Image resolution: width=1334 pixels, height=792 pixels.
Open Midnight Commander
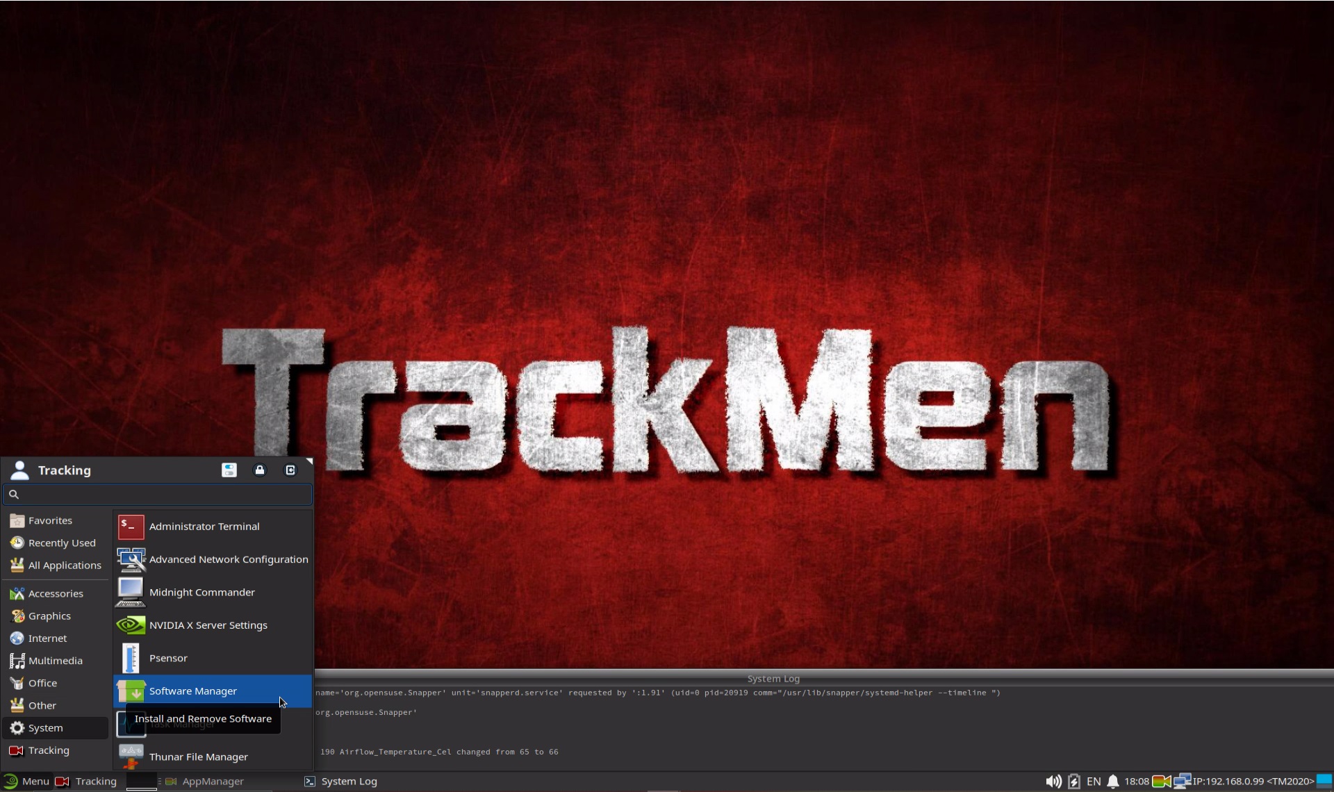click(x=201, y=593)
